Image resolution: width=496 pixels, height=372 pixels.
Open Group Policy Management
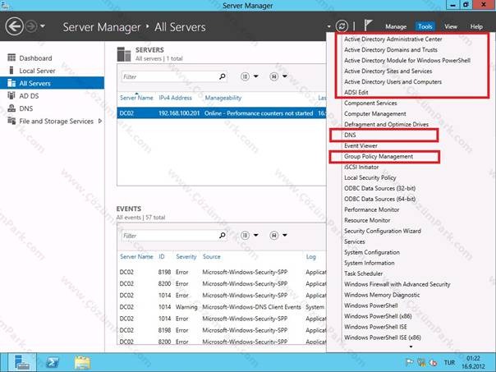pos(379,157)
